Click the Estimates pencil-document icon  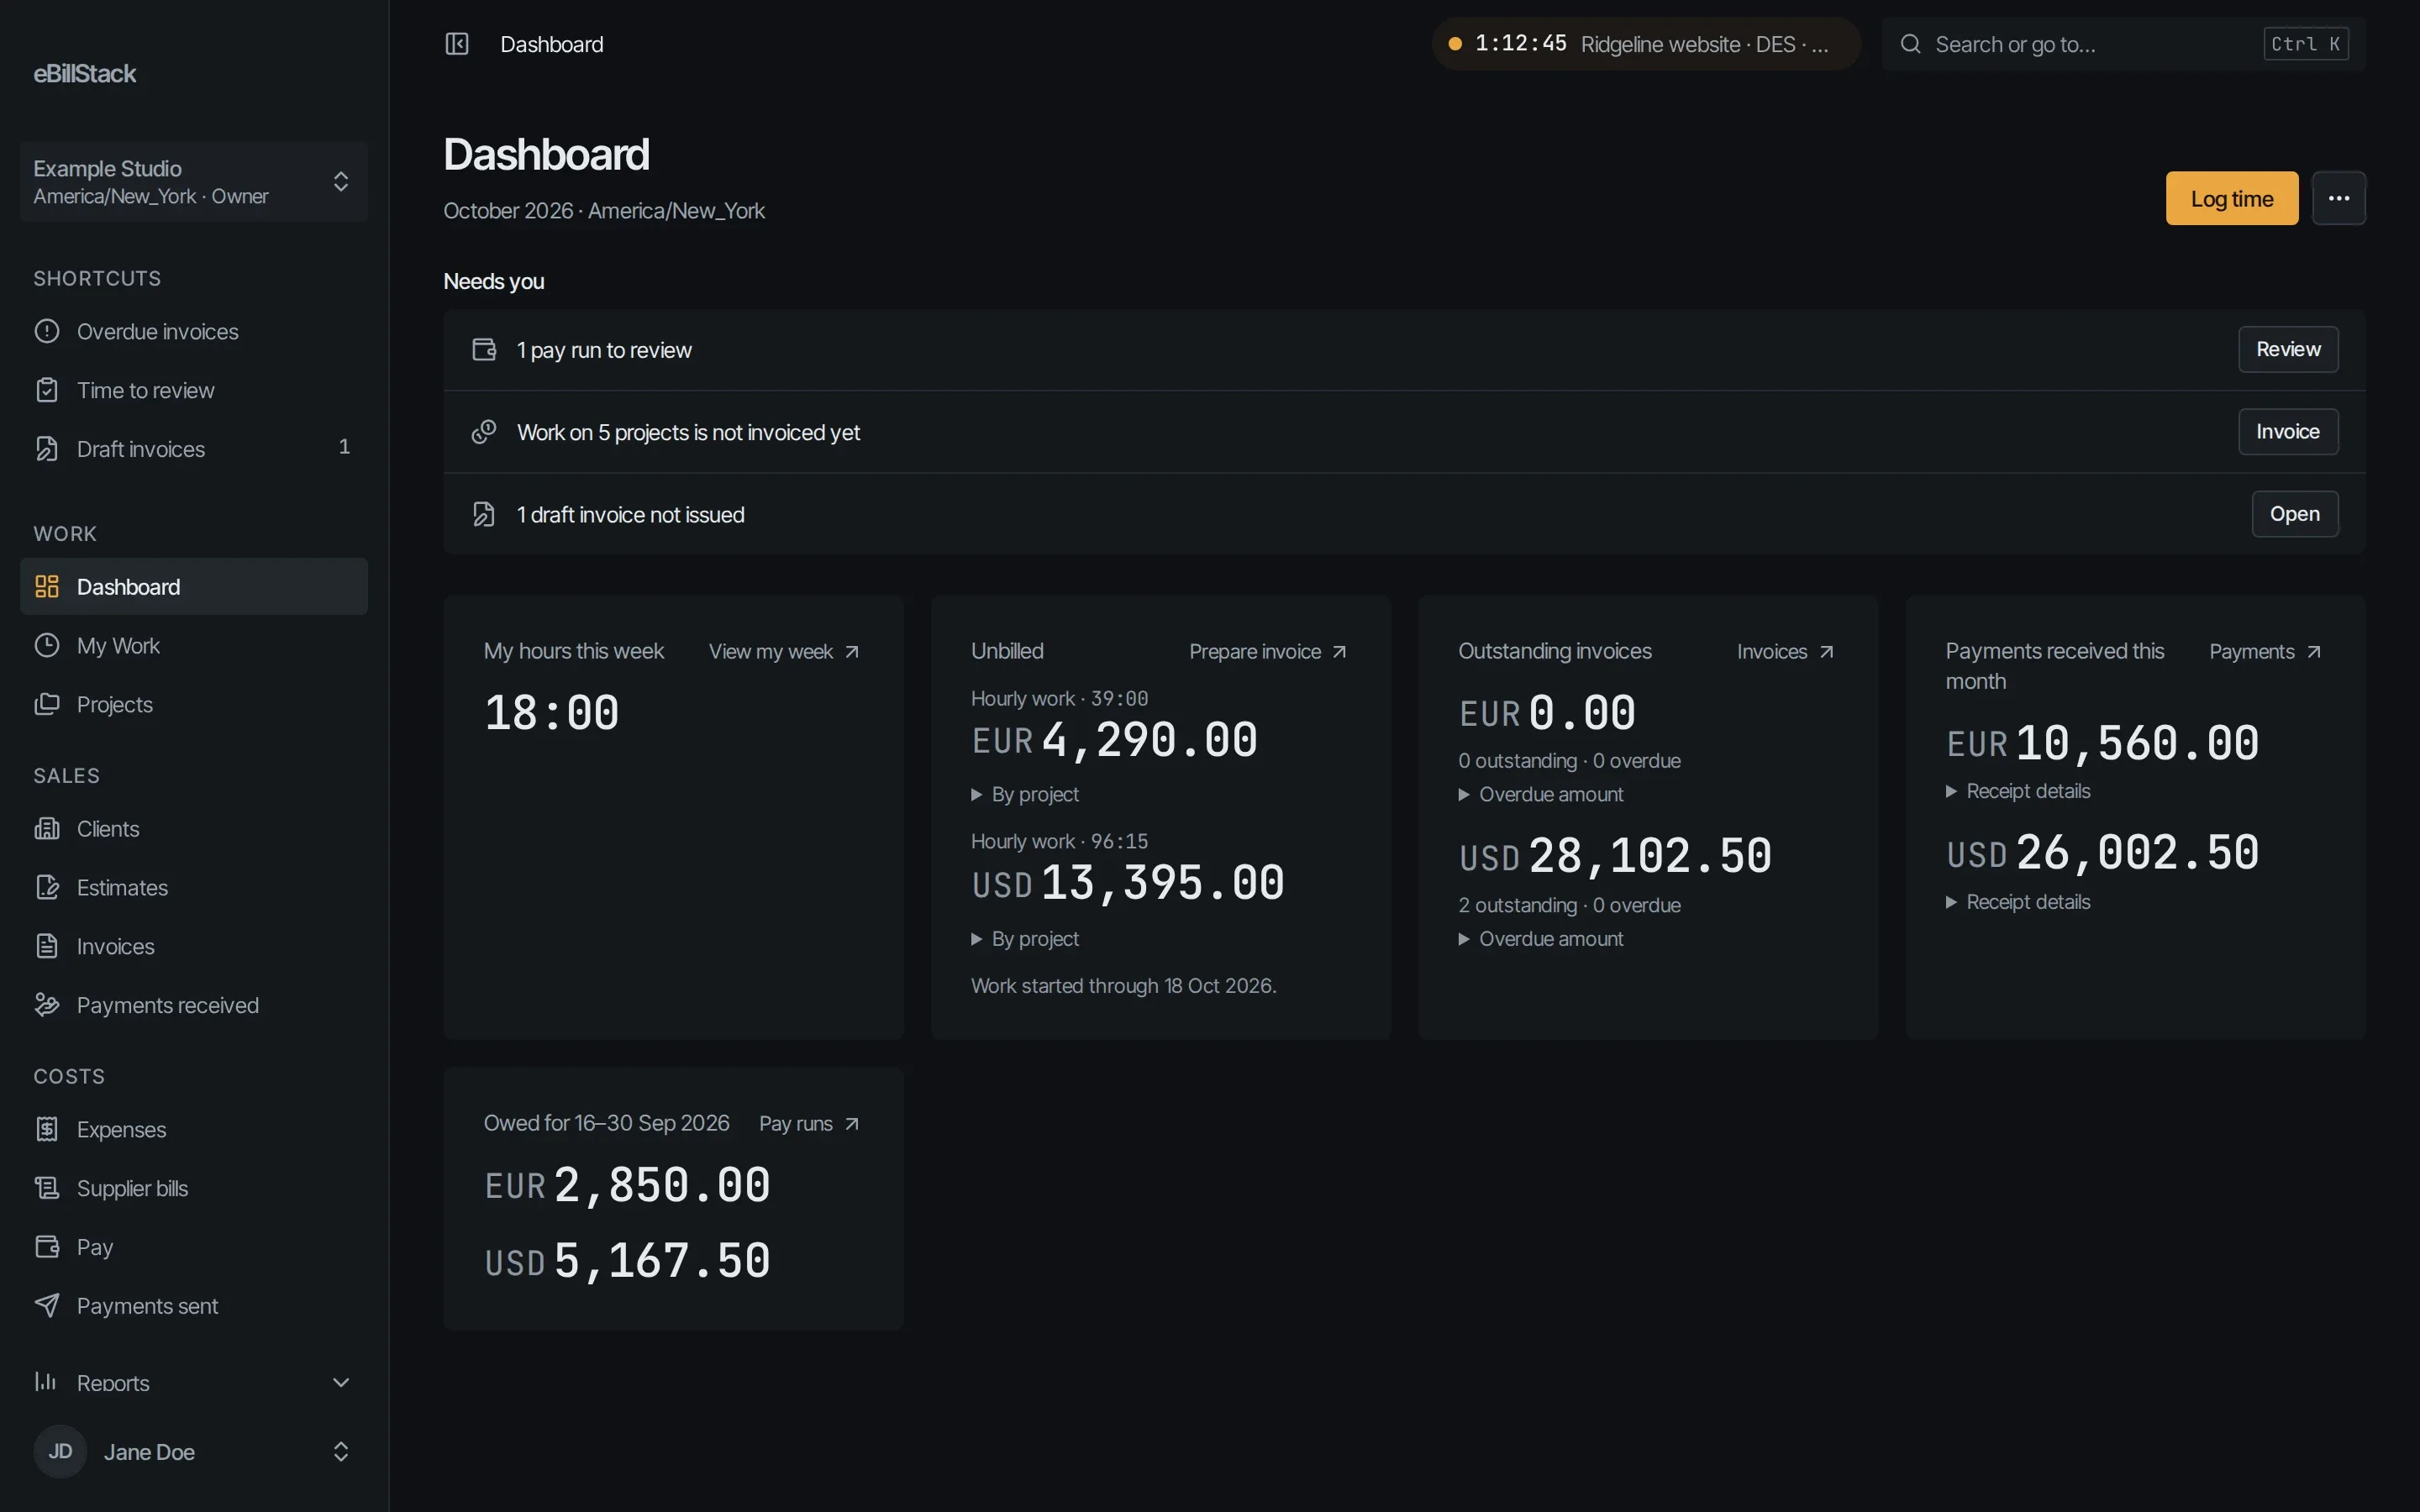(47, 887)
